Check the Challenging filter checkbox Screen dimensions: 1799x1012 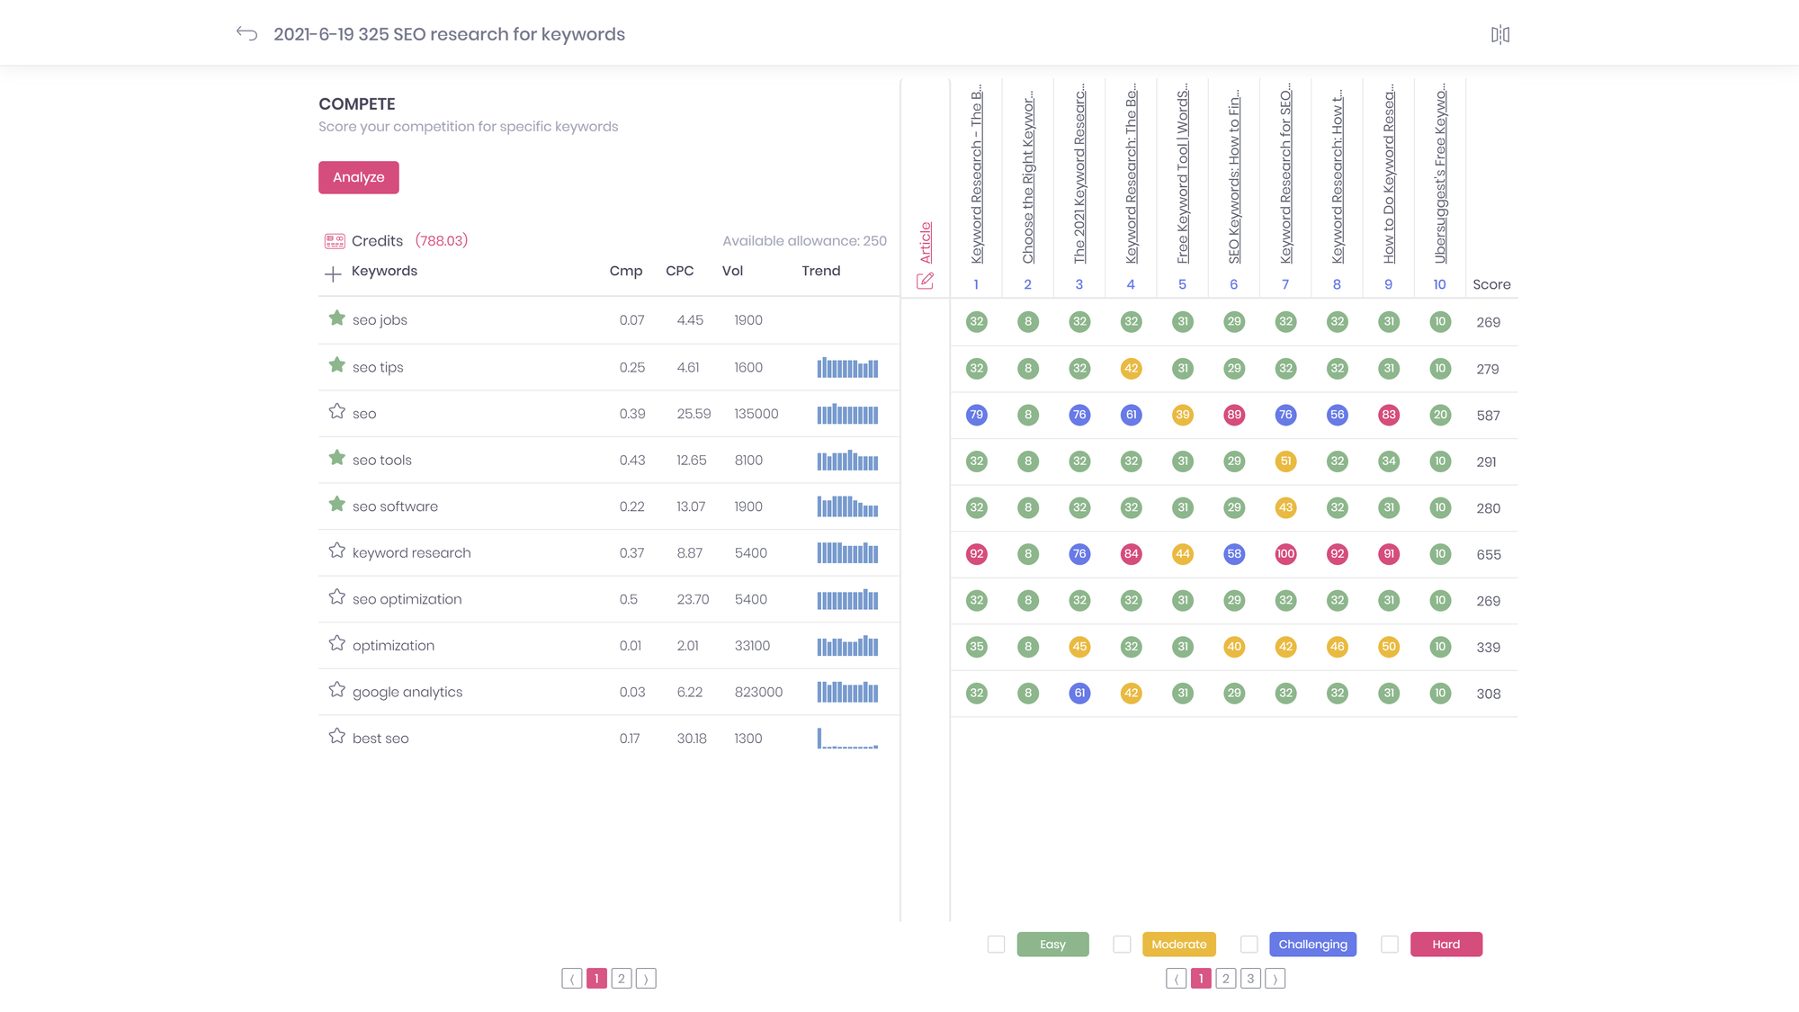click(1249, 945)
